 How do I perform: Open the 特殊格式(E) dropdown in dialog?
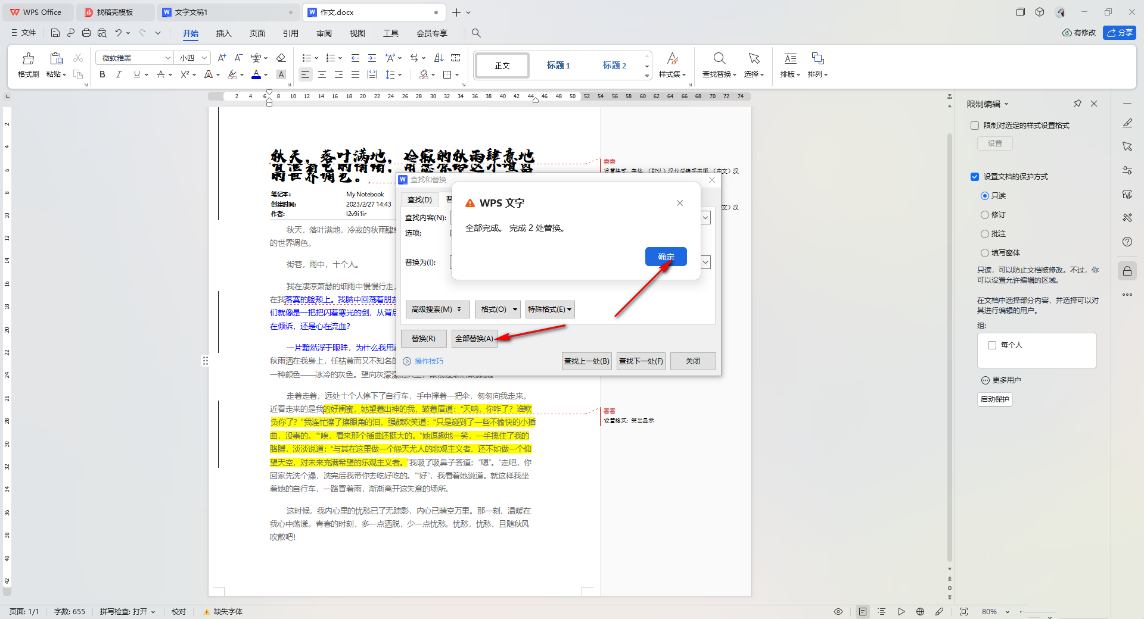[x=549, y=309]
